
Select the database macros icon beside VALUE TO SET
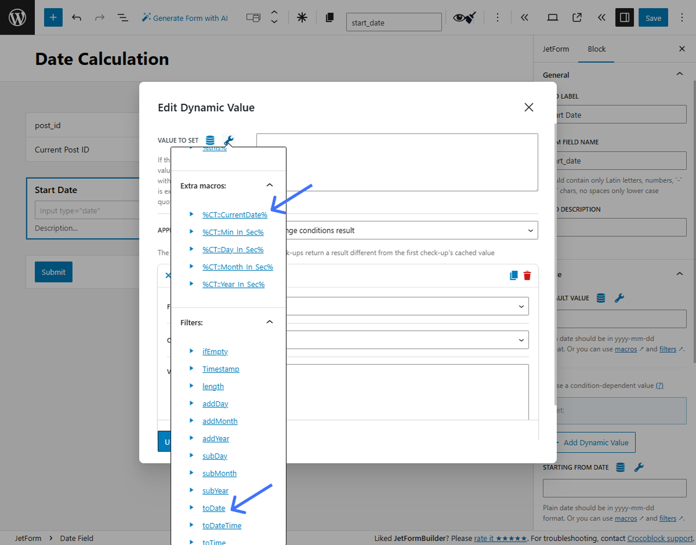(210, 140)
